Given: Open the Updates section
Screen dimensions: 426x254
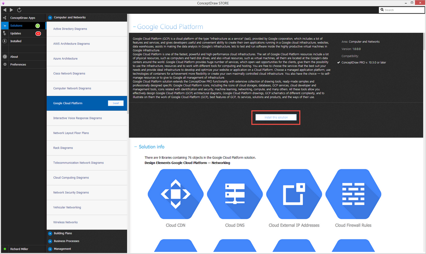Looking at the screenshot, I should pos(23,33).
